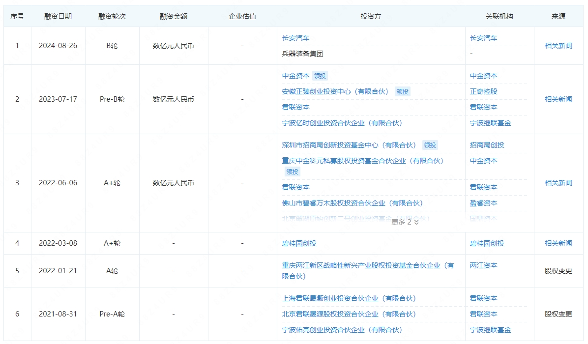
Task: Open 君联资本 related link beside 北京君联晟源
Action: [483, 314]
